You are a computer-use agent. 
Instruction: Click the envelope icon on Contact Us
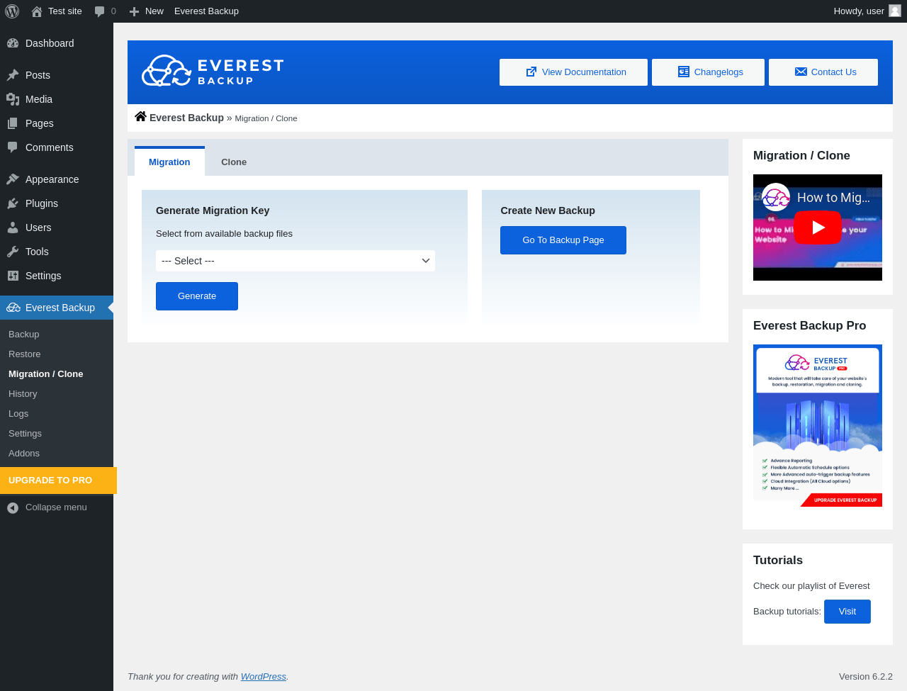pyautogui.click(x=801, y=72)
